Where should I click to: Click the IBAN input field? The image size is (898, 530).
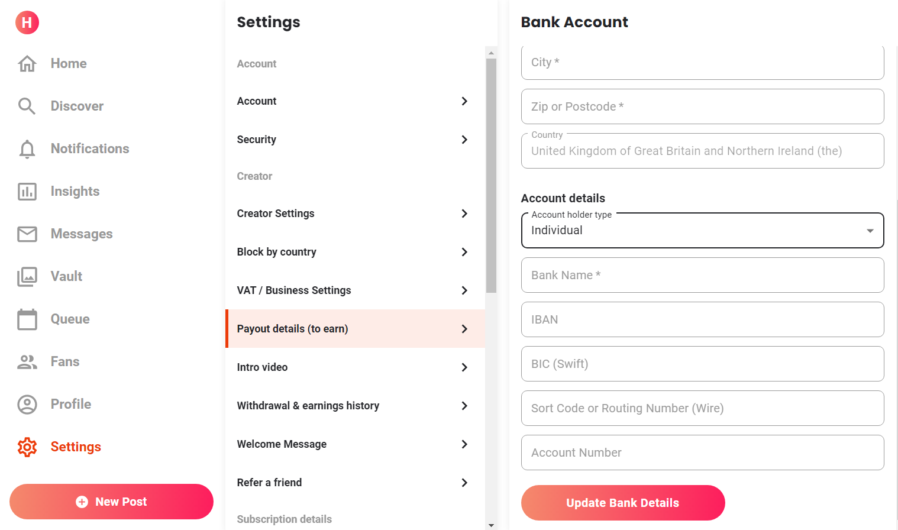[x=702, y=319]
